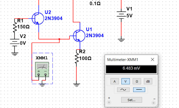Click the 2N3904 label of U1

point(95,35)
